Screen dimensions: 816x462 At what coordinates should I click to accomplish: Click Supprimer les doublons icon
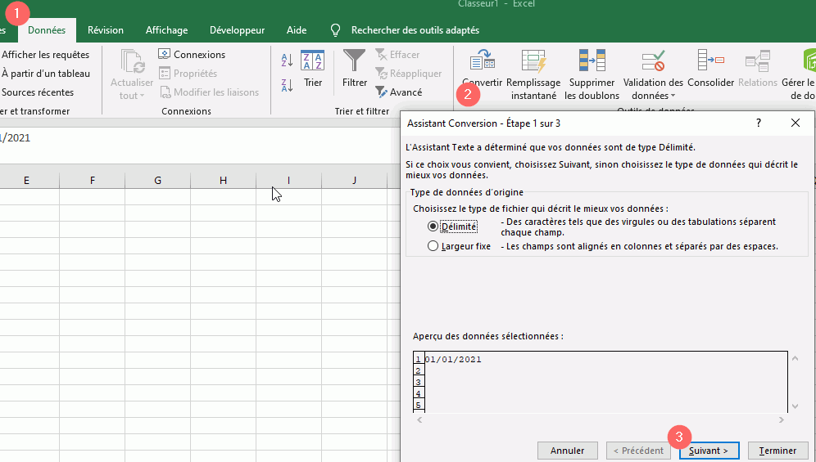point(592,61)
